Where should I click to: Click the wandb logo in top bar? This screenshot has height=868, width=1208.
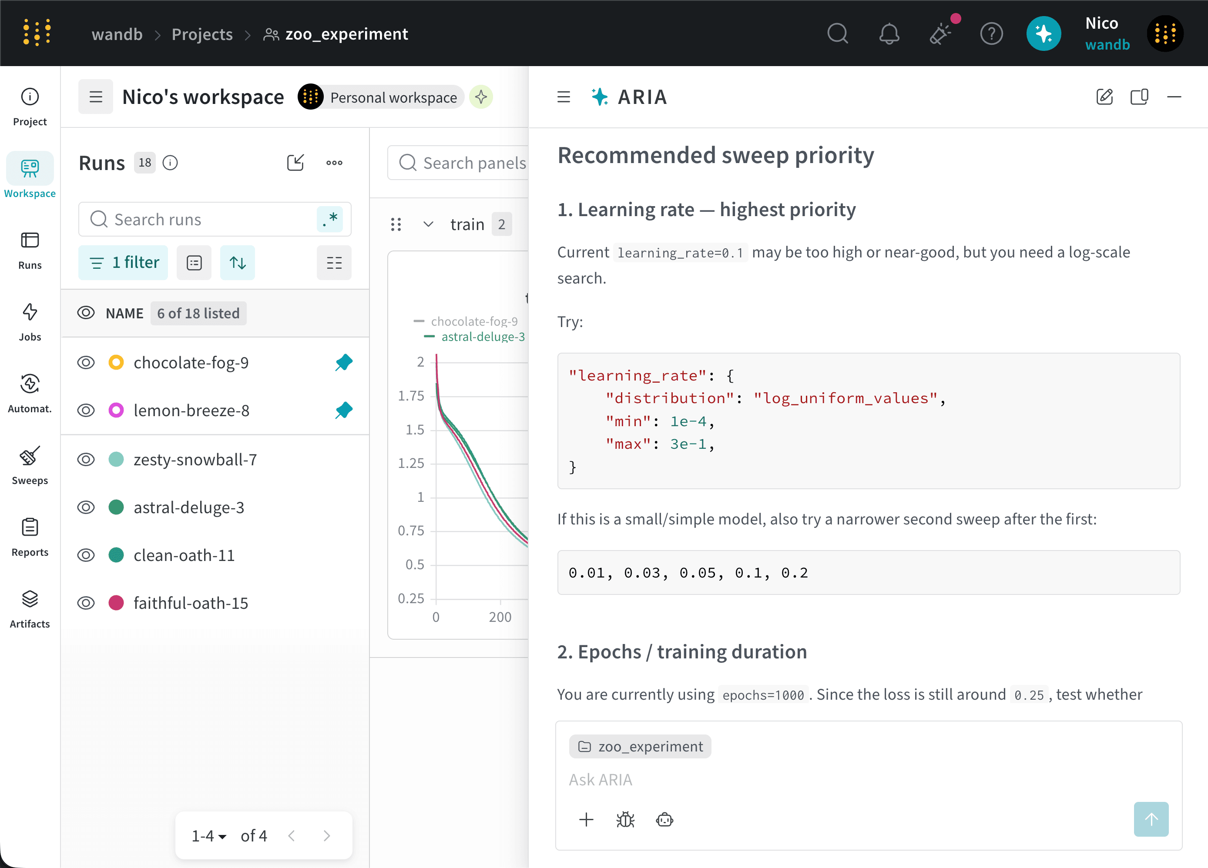[37, 33]
